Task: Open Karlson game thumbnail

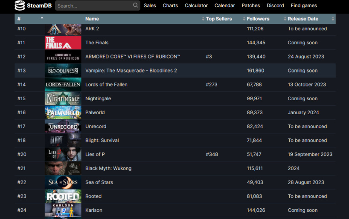Action: click(63, 210)
